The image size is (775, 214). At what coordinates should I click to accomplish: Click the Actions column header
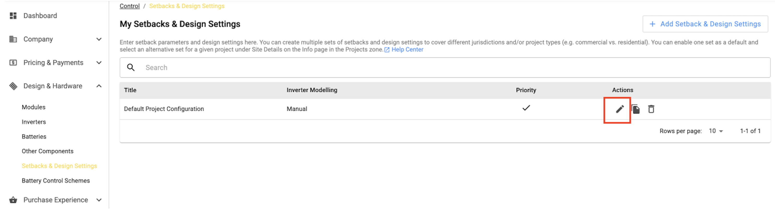[622, 90]
